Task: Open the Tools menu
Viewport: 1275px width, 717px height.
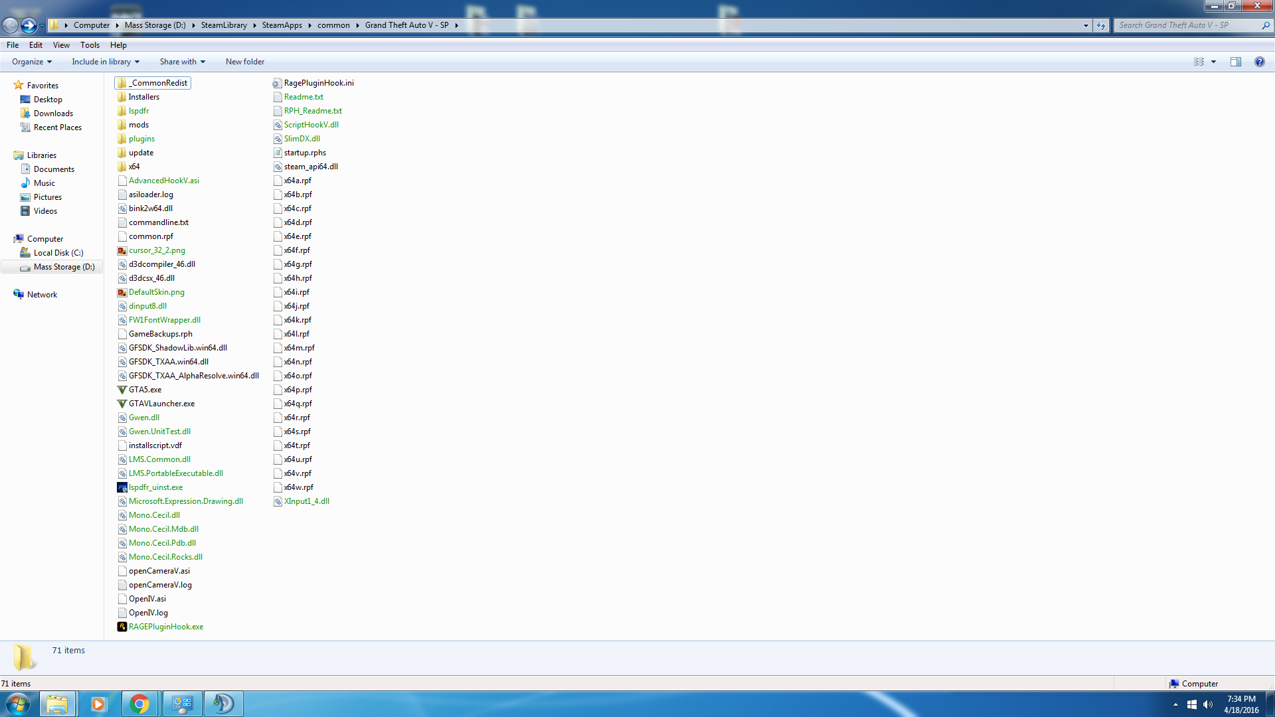Action: pyautogui.click(x=90, y=45)
